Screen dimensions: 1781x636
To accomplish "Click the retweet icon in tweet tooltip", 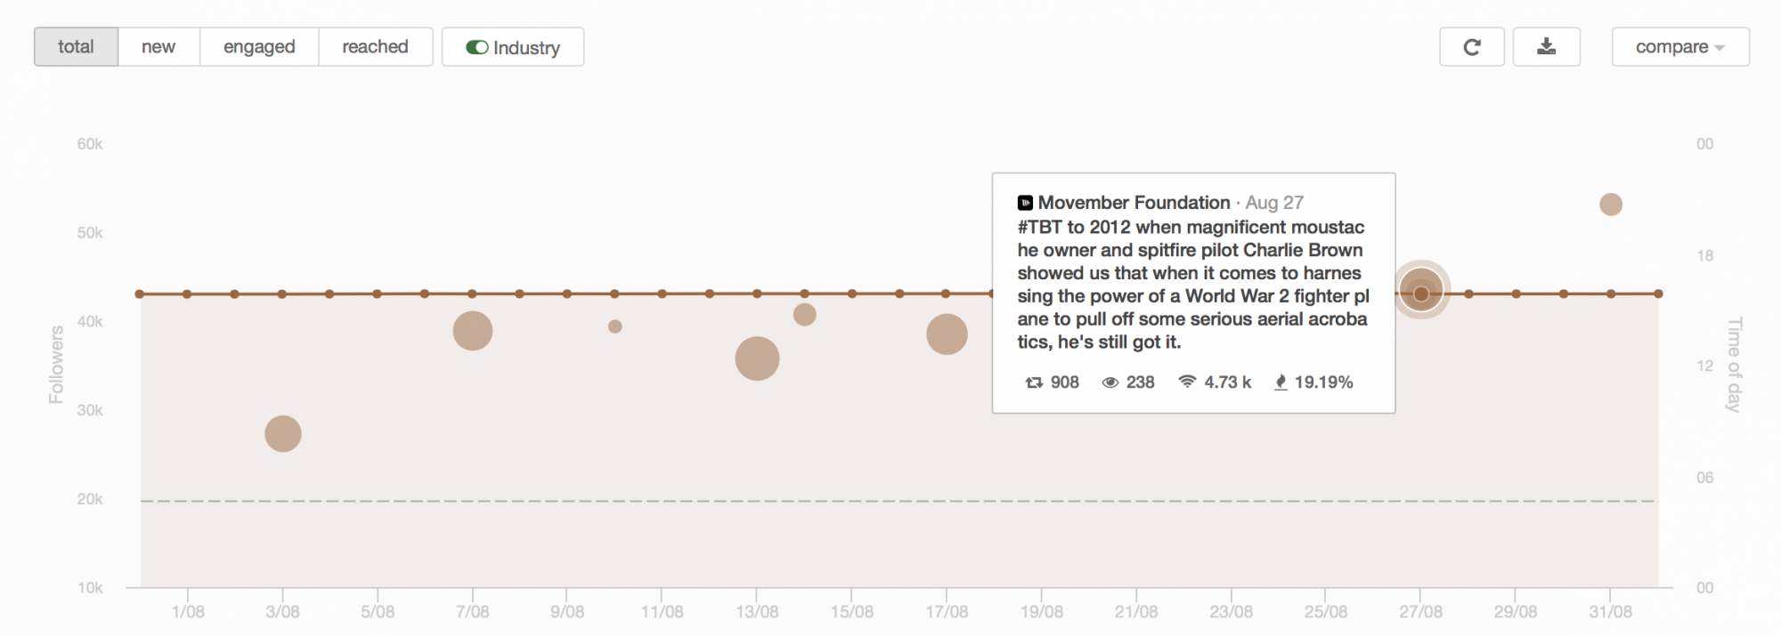I will (x=1034, y=382).
